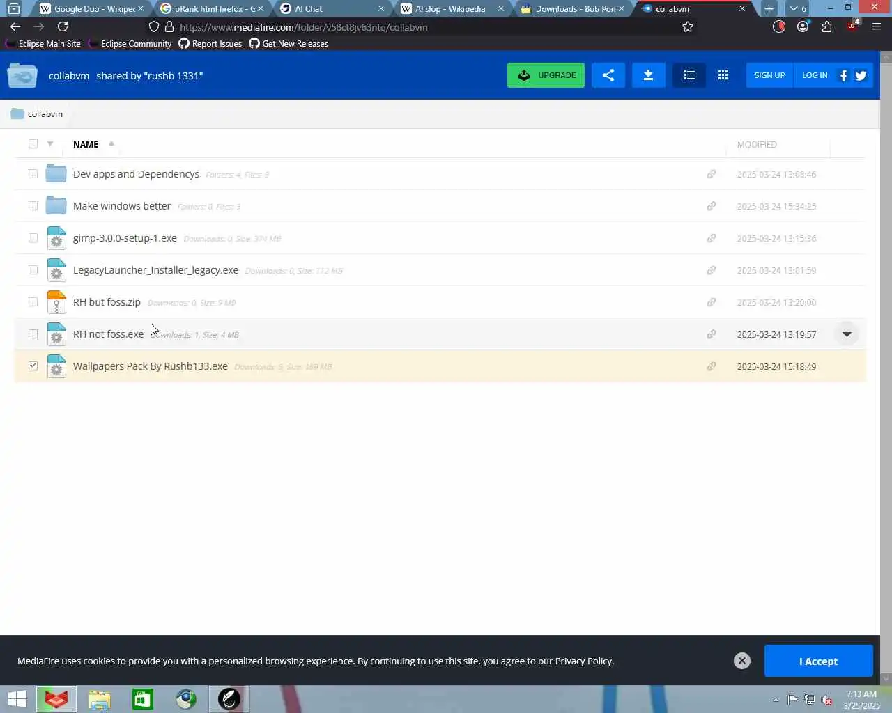Click the MediaFire share icon button
This screenshot has height=713, width=892.
pos(608,75)
